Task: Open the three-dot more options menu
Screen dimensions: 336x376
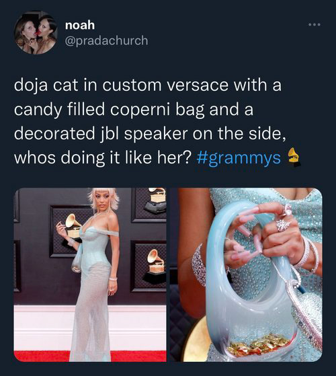Action: click(x=314, y=24)
